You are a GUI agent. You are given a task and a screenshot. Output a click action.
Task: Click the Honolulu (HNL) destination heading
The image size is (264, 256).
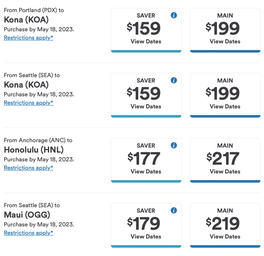click(x=34, y=150)
